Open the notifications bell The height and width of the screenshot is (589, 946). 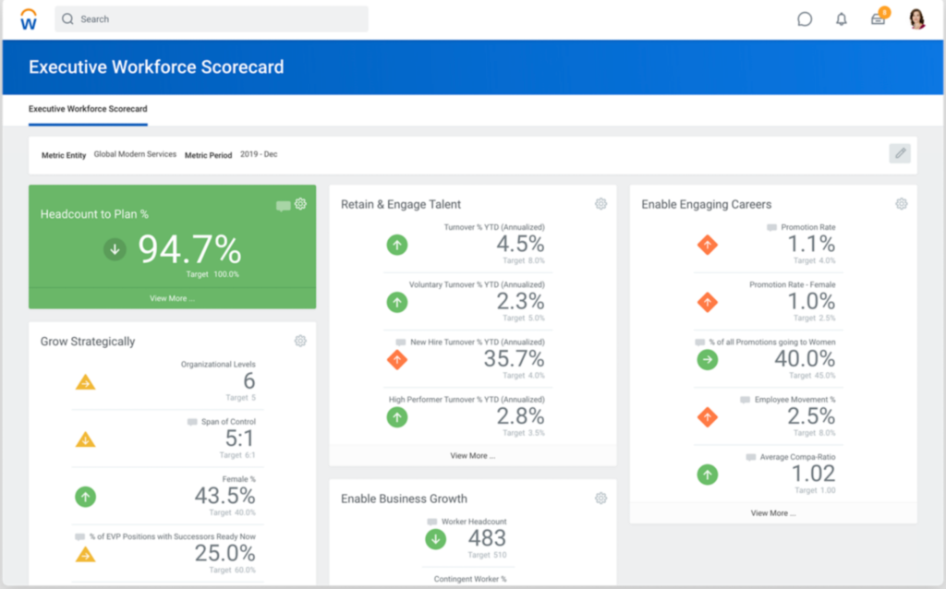(842, 18)
